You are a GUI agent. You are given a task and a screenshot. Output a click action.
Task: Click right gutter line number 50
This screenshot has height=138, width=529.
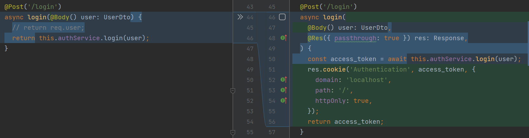click(272, 59)
